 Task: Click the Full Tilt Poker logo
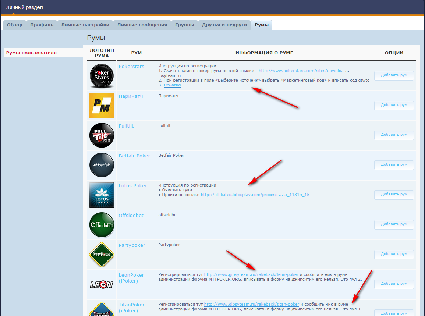(102, 135)
